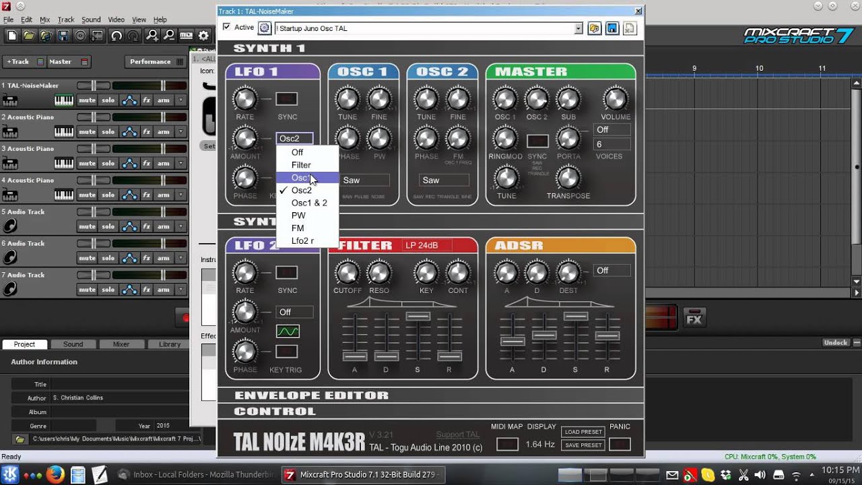Mute 6 Audio Track
Viewport: 862px width, 485px height.
87,258
